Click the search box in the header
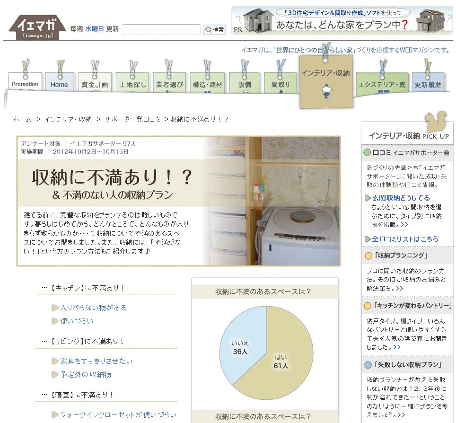This screenshot has width=456, height=423. pyautogui.click(x=161, y=29)
